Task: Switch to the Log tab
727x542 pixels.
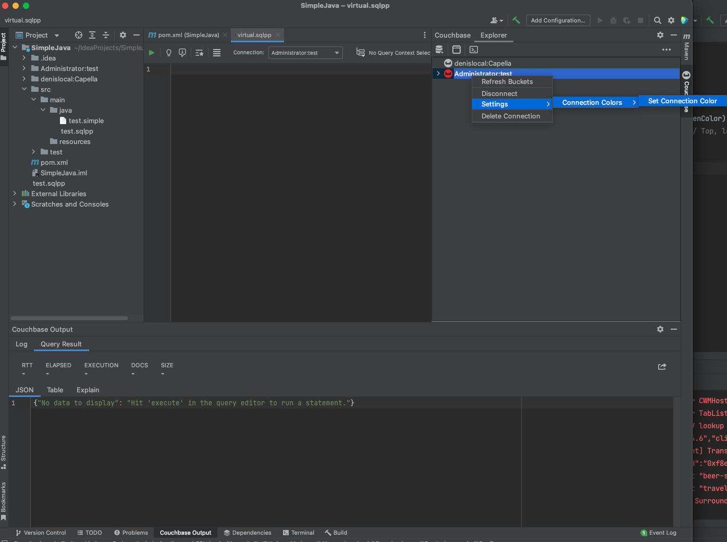Action: click(x=21, y=344)
